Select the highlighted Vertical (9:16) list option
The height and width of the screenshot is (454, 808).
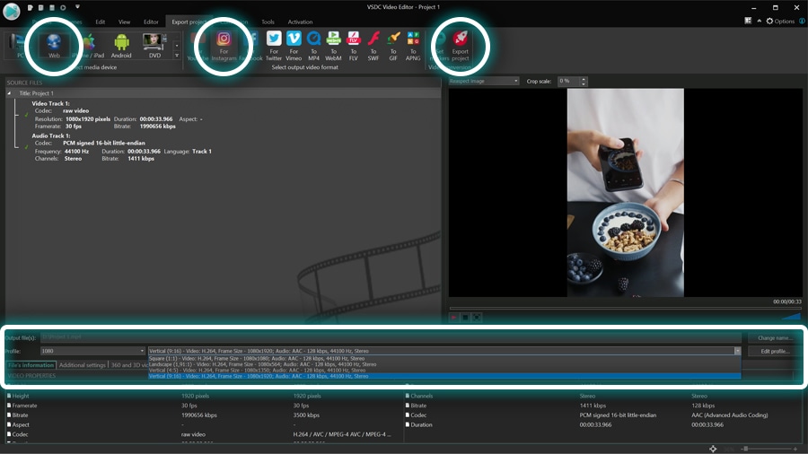click(444, 376)
